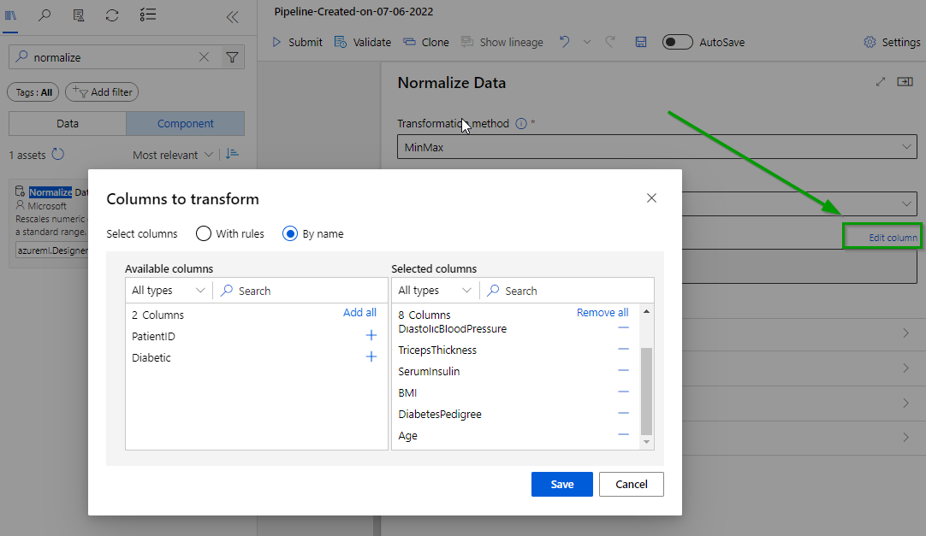926x536 pixels.
Task: Click the Save pipeline disk icon
Action: click(641, 42)
